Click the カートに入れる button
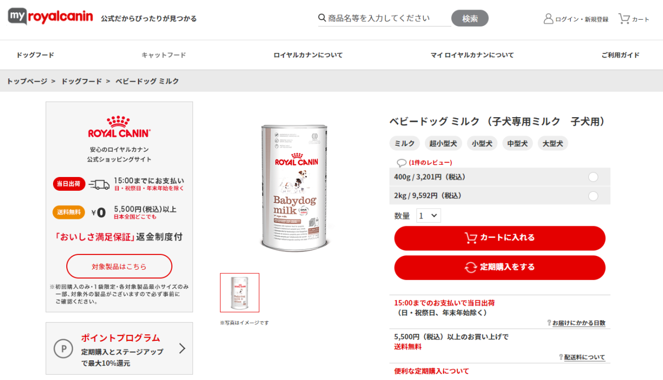This screenshot has width=663, height=380. point(500,238)
